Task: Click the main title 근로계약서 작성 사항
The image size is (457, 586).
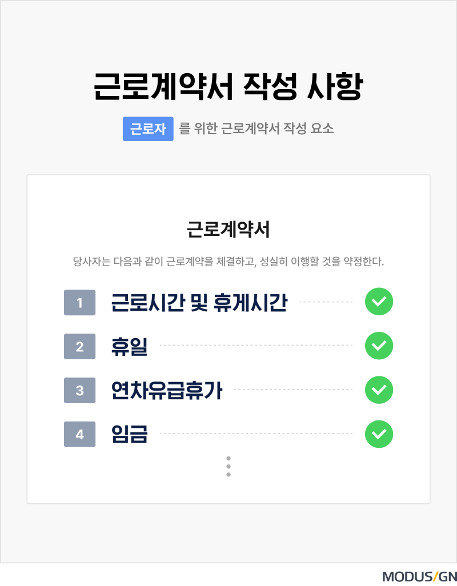Action: coord(228,87)
